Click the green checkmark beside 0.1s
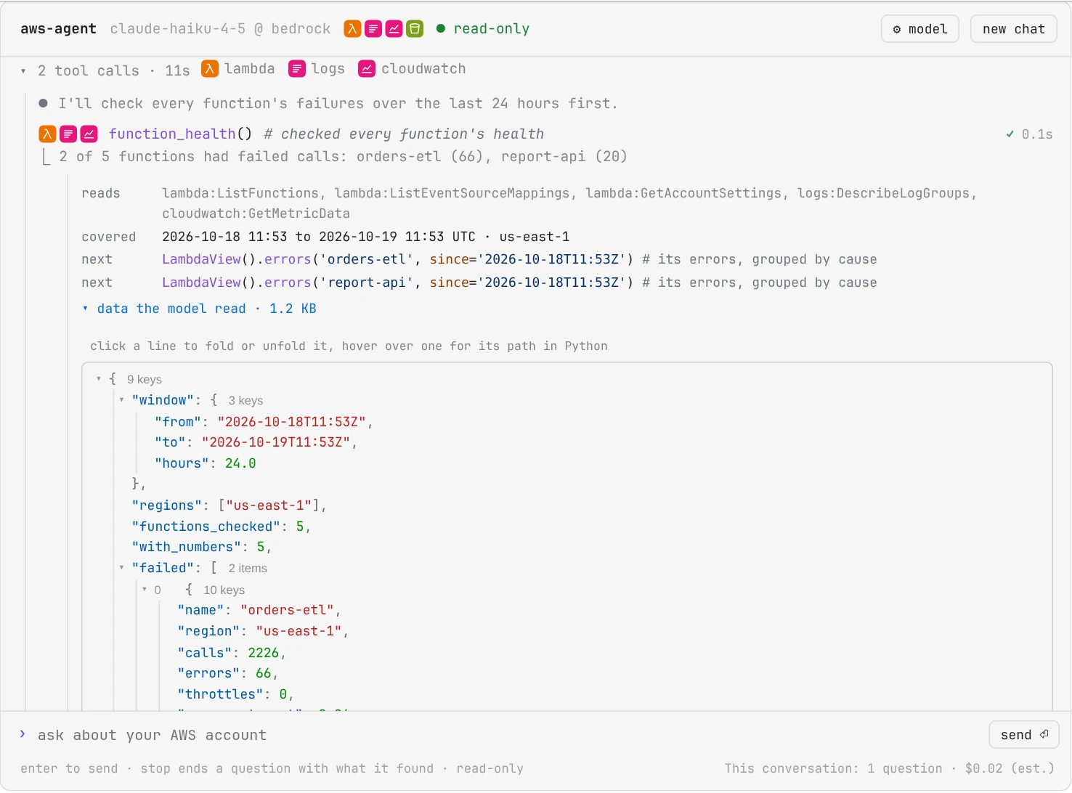Image resolution: width=1072 pixels, height=793 pixels. 1010,134
